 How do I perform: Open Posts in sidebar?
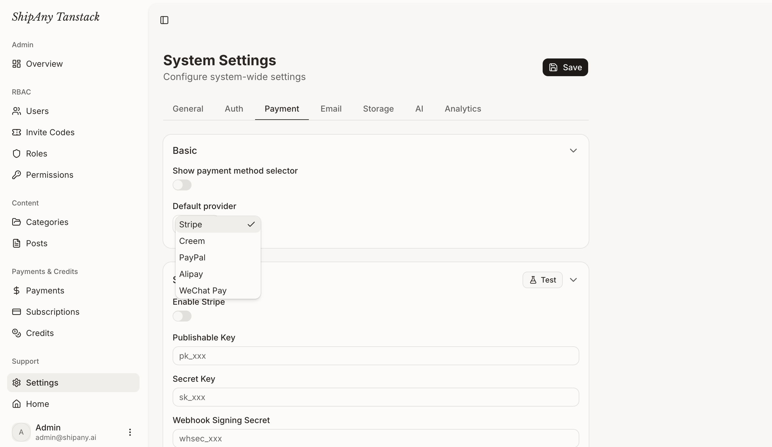coord(73,243)
